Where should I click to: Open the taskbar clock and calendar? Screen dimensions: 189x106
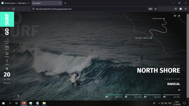pos(177,103)
